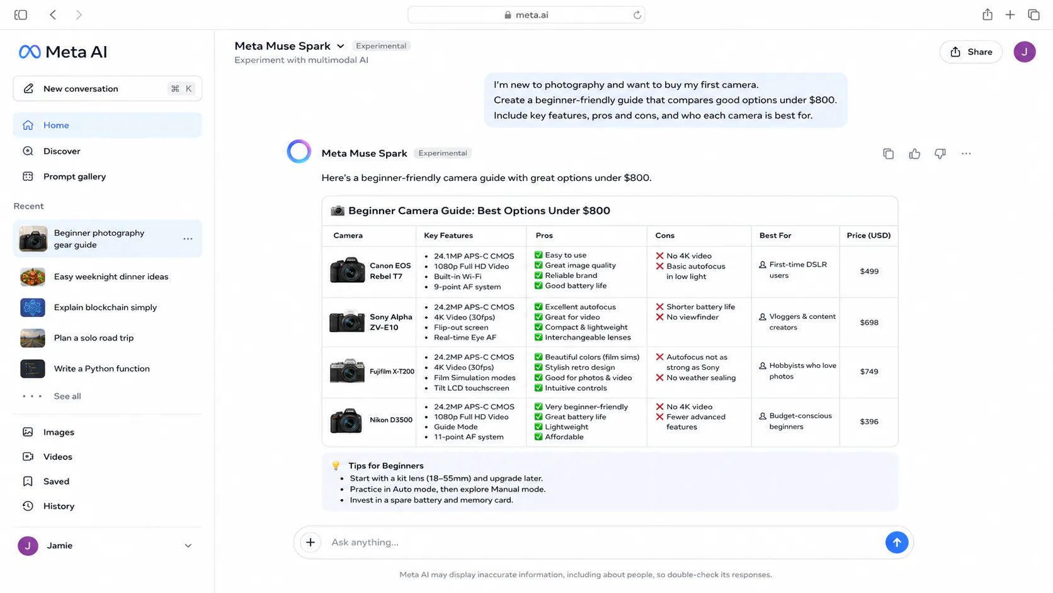1053x593 pixels.
Task: Go forward with the browser forward arrow
Action: [79, 14]
